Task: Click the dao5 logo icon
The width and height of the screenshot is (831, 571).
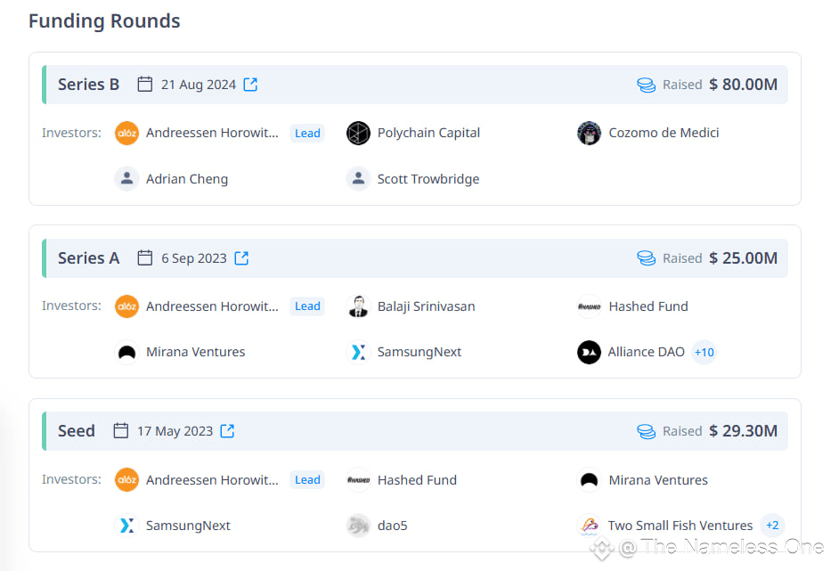Action: point(358,526)
